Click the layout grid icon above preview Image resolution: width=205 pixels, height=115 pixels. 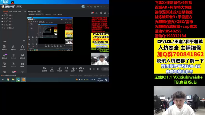click(101, 13)
